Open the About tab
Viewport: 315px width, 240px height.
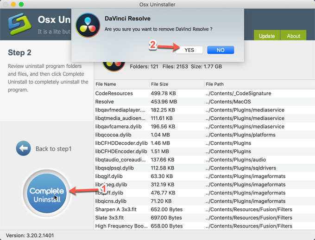tap(293, 35)
